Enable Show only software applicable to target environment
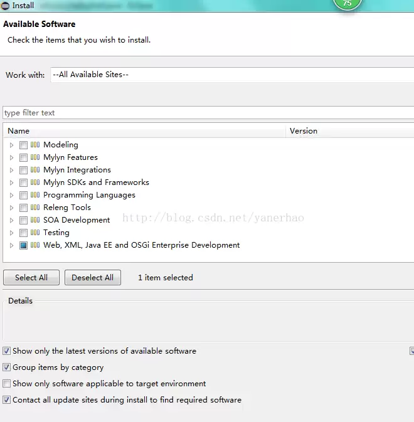 6,384
